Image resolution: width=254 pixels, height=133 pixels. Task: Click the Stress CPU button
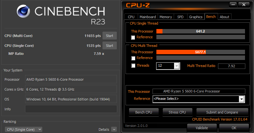click(177, 112)
